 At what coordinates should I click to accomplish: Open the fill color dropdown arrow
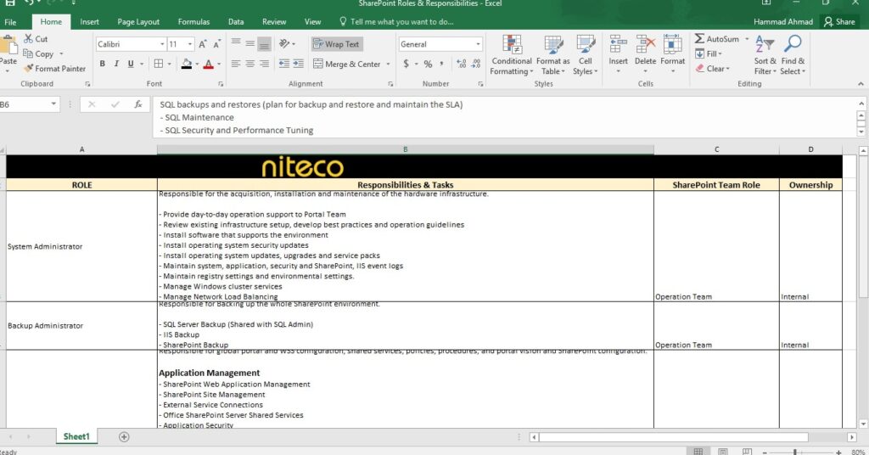click(197, 65)
